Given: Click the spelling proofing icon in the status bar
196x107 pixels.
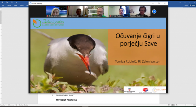Looking at the screenshot, I should pos(16,105).
